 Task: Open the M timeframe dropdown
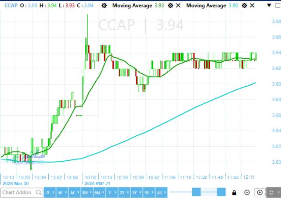point(74,192)
